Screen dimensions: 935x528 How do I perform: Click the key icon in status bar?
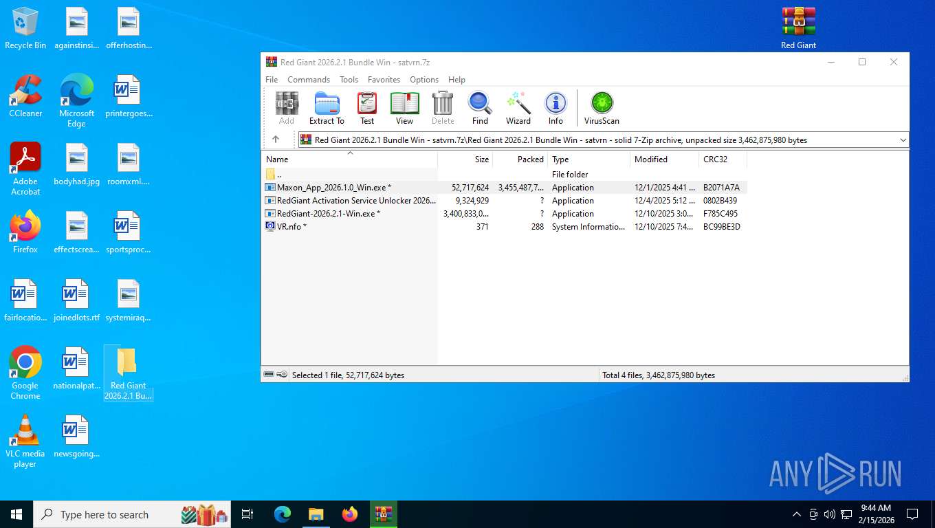pos(282,375)
